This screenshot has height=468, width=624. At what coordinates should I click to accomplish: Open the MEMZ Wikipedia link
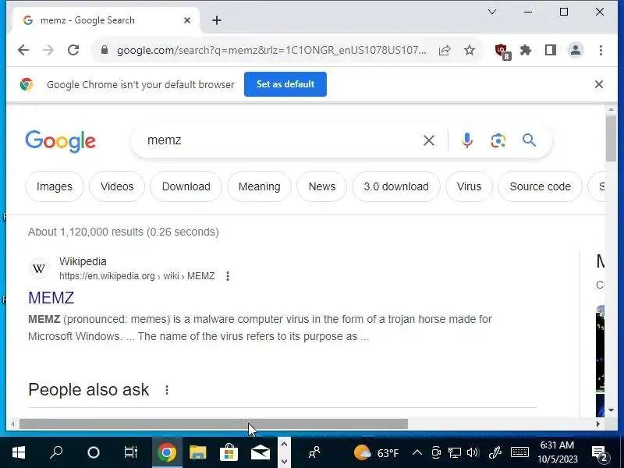point(51,298)
